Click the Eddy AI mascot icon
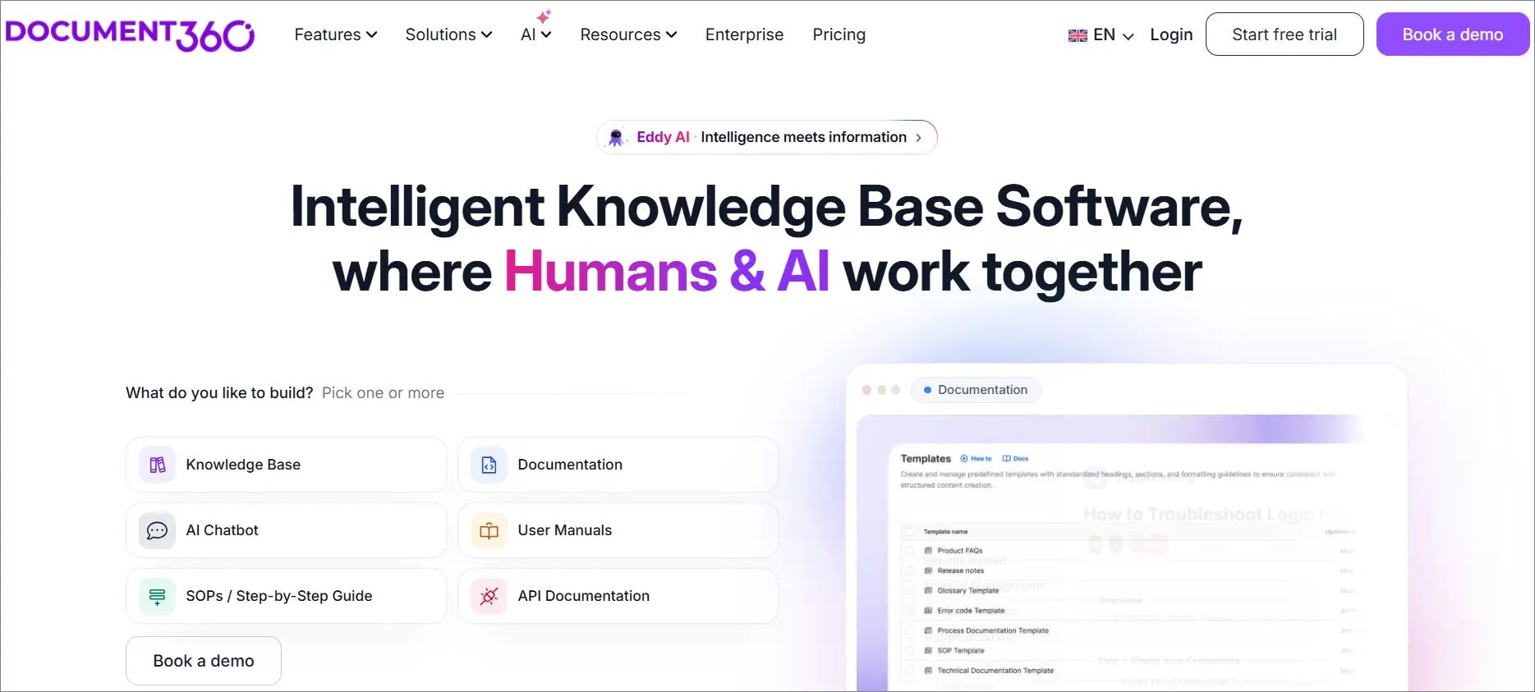The width and height of the screenshot is (1535, 692). pyautogui.click(x=616, y=137)
